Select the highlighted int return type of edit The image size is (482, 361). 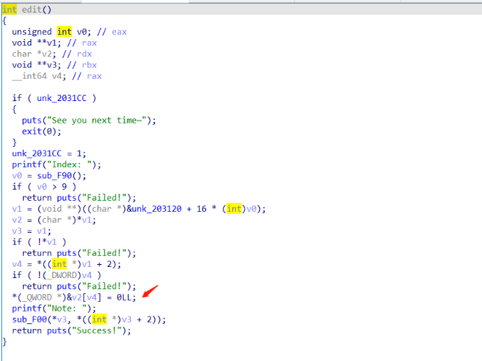[9, 9]
